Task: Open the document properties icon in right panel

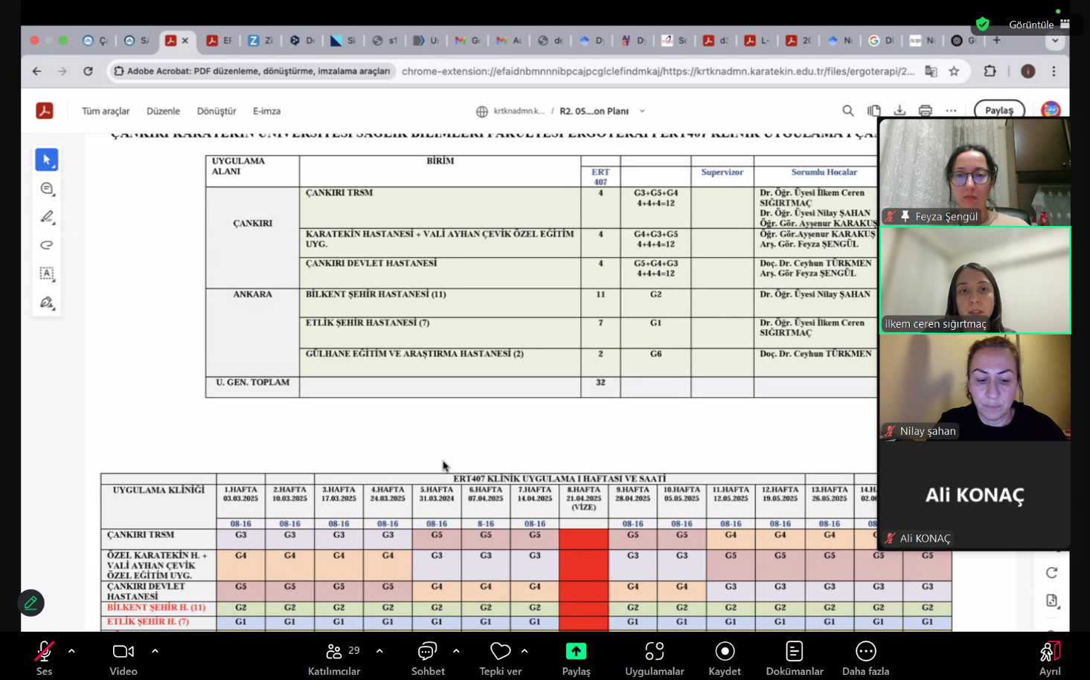Action: point(1051,600)
